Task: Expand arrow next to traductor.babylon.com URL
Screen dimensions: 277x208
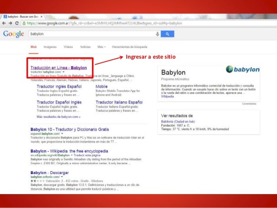Action: tap(63, 72)
